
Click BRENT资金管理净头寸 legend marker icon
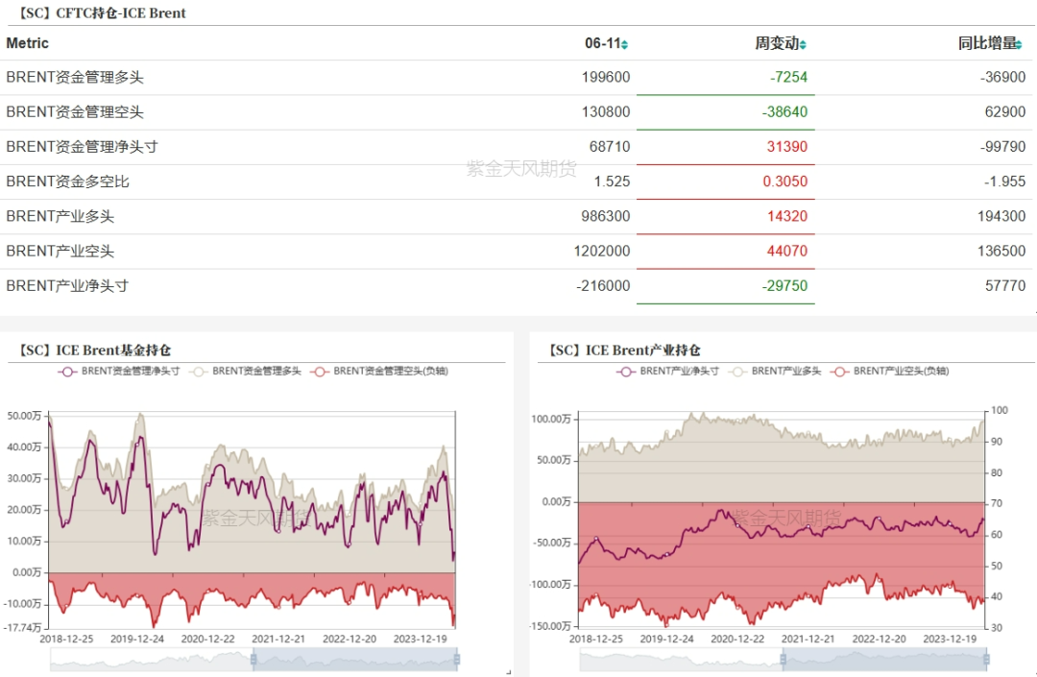pos(67,371)
